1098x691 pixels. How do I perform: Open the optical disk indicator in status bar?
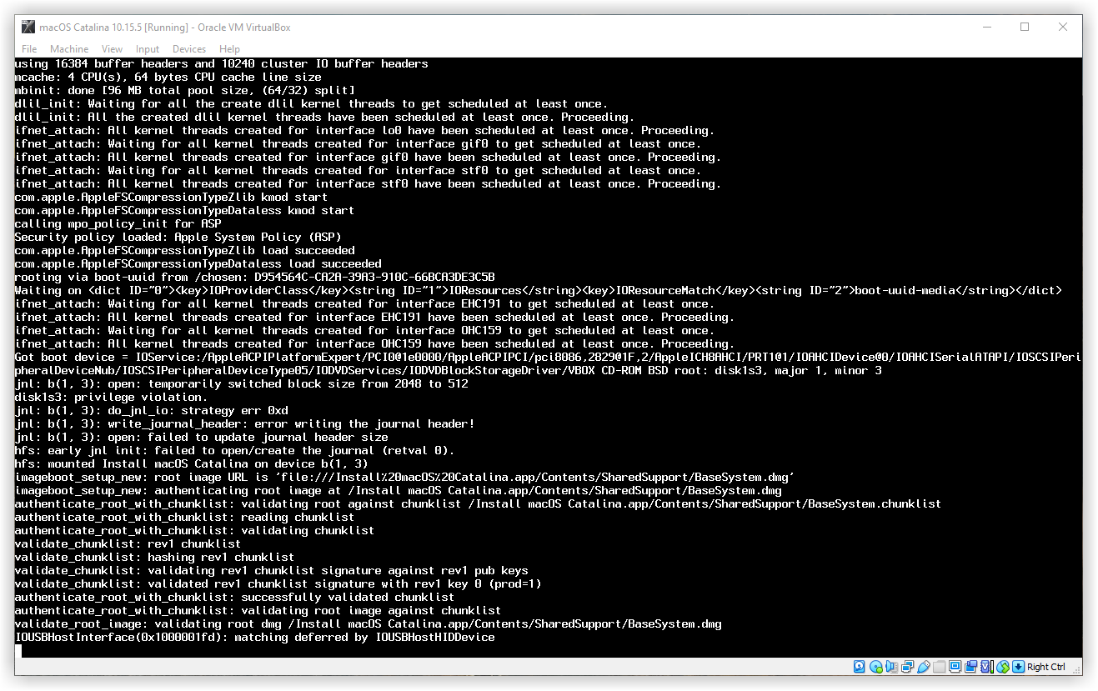[875, 667]
